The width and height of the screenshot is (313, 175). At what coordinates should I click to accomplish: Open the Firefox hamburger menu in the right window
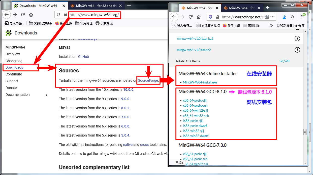(x=303, y=17)
